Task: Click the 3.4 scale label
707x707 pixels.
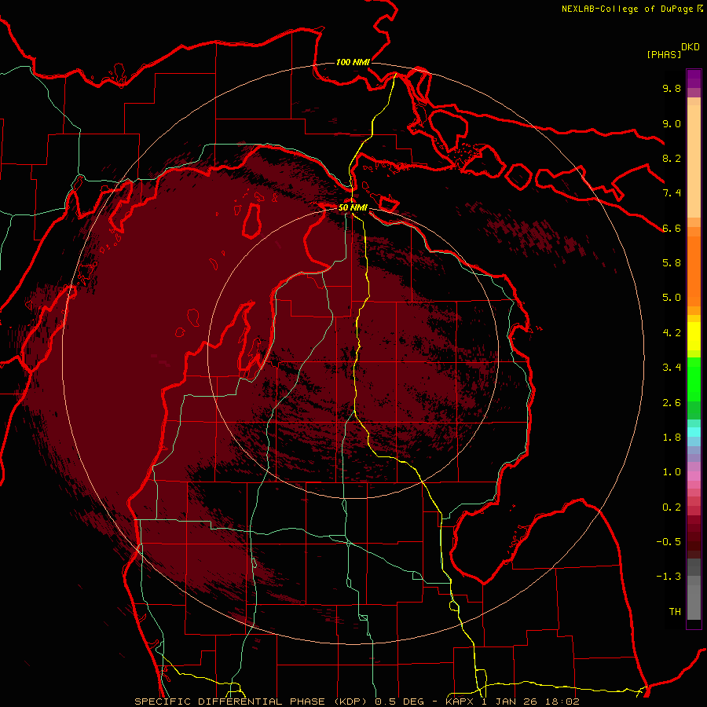Action: coord(672,368)
